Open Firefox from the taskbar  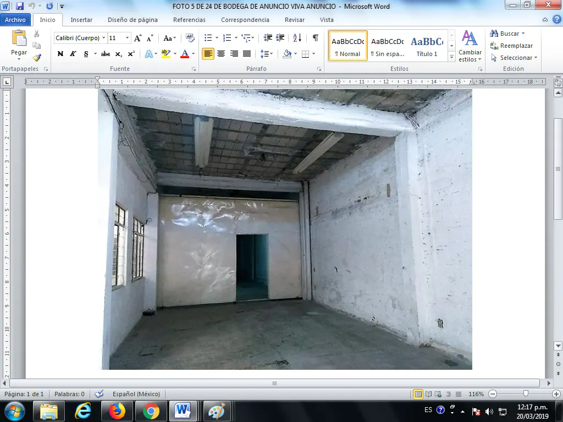[x=117, y=411]
